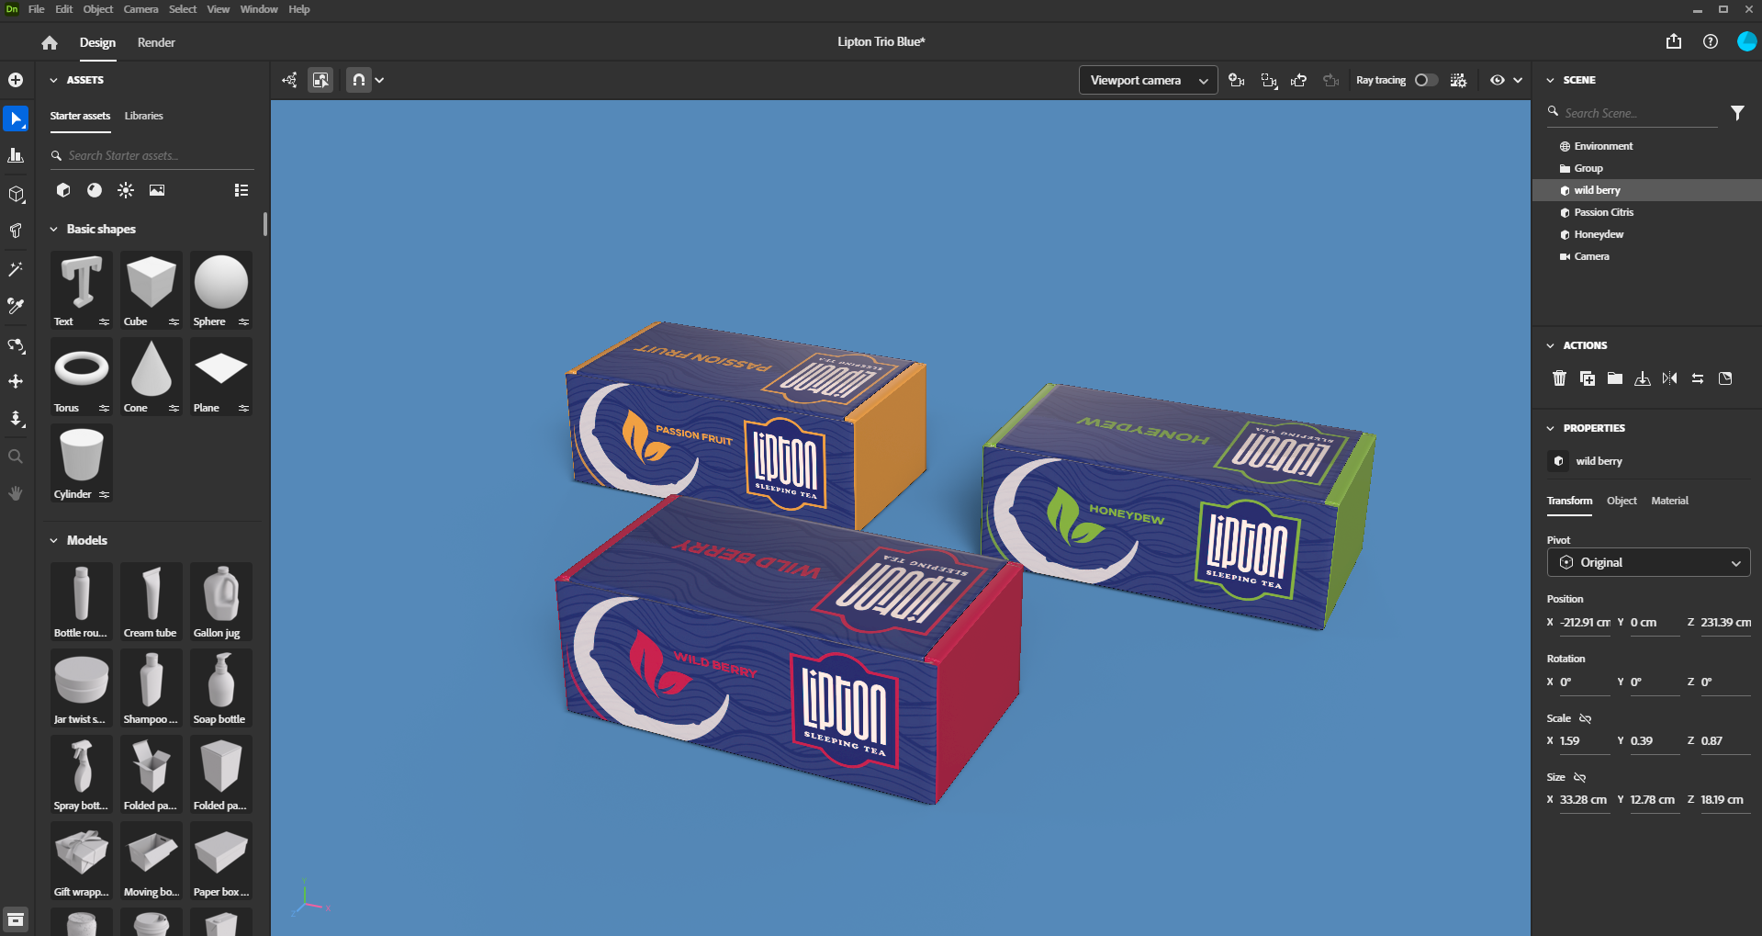The image size is (1762, 936).
Task: Open the Help question mark icon
Action: (x=1711, y=41)
